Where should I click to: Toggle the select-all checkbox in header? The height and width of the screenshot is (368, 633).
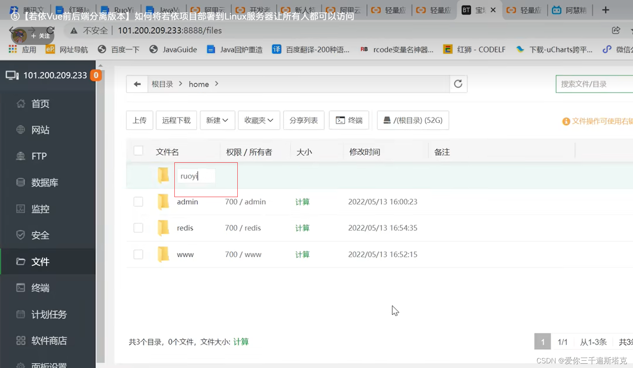point(138,151)
